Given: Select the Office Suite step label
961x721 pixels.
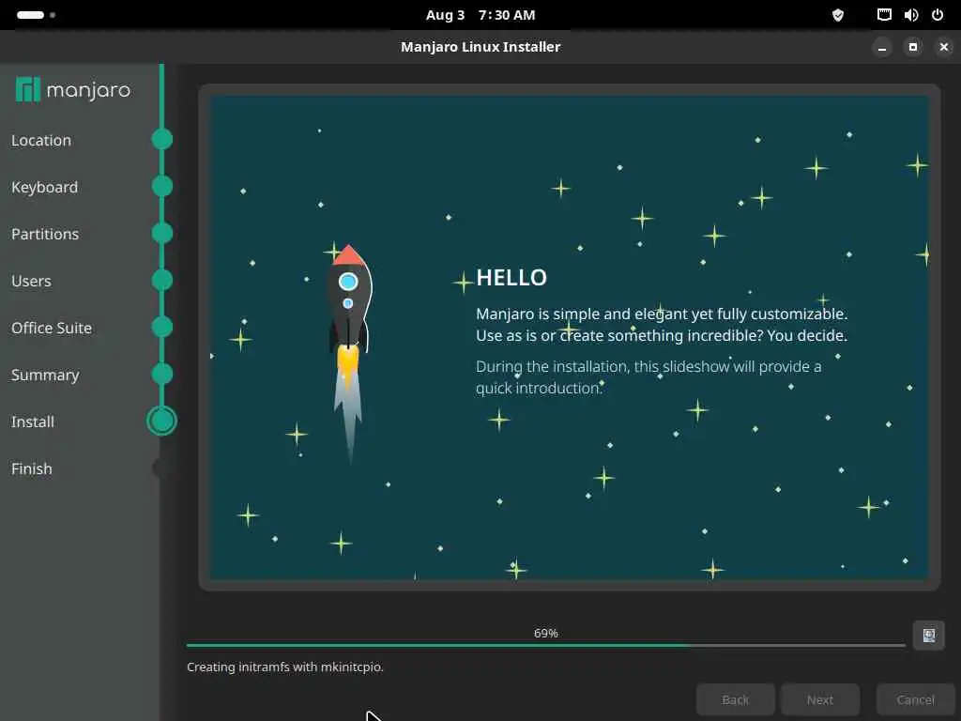Looking at the screenshot, I should tap(52, 328).
